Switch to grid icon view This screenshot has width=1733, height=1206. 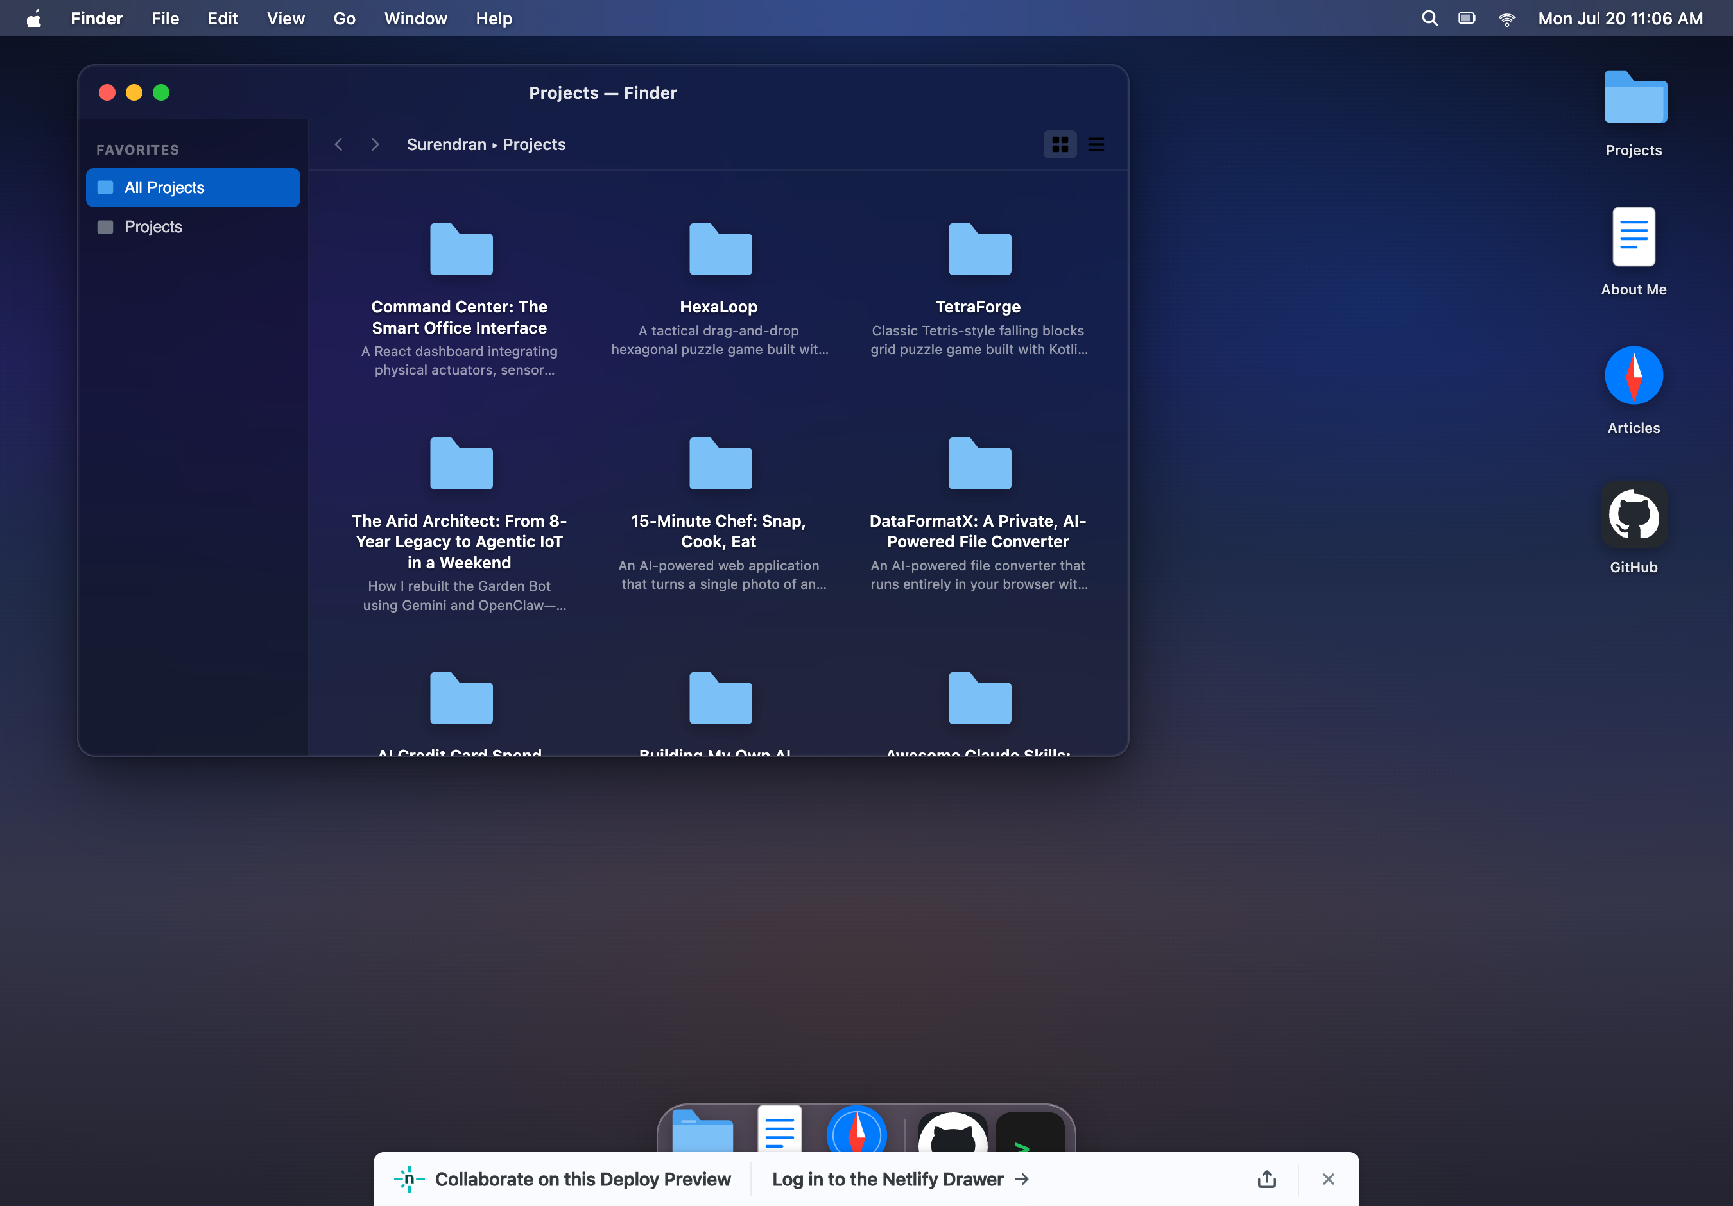1060,144
